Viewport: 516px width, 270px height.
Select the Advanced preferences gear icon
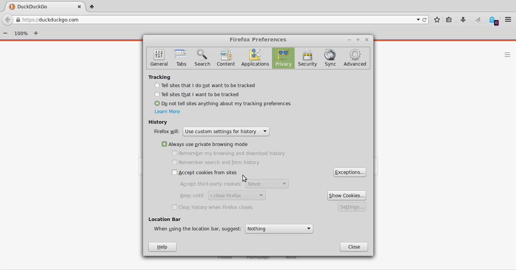(354, 57)
